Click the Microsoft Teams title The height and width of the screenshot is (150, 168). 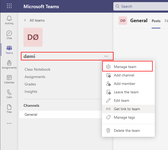[x=41, y=7]
